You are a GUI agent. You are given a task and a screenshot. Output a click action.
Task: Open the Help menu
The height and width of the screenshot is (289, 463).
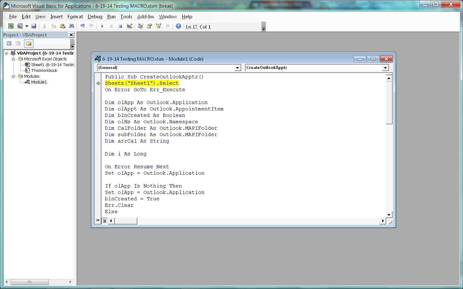click(x=187, y=17)
